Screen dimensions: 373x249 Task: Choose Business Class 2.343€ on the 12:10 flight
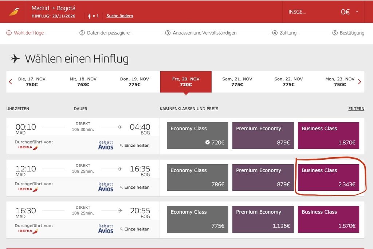[x=329, y=177]
